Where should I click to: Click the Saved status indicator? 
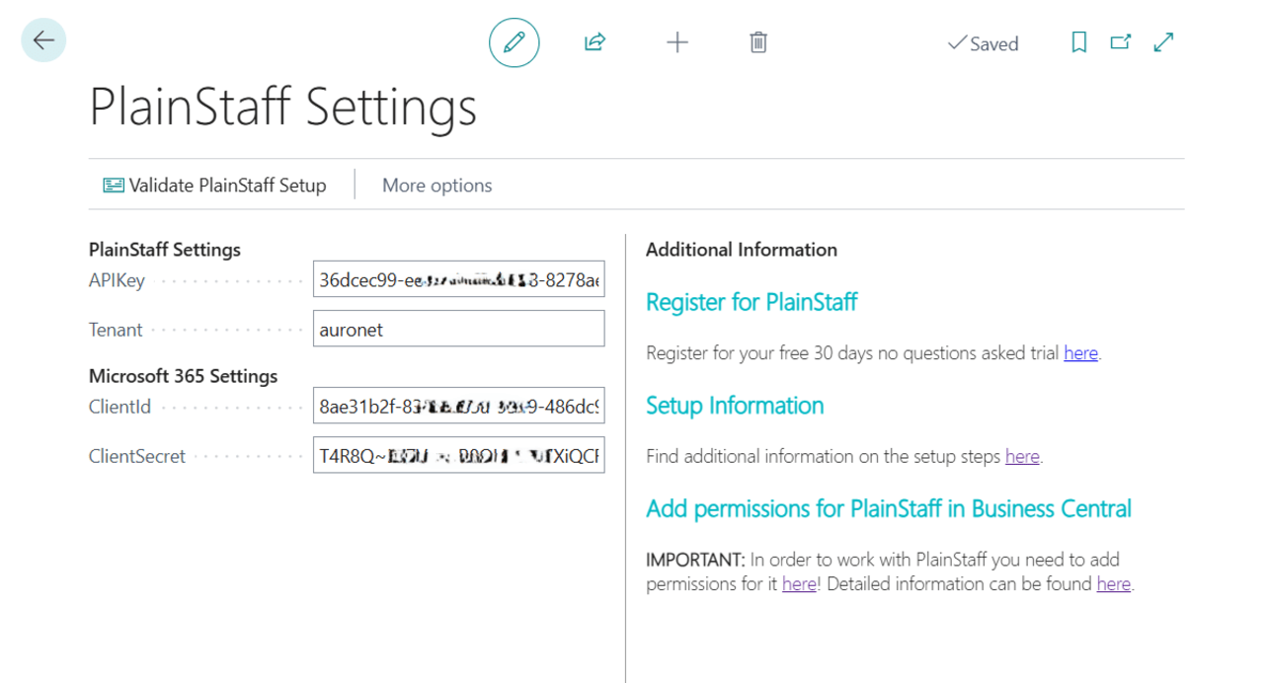tap(983, 43)
